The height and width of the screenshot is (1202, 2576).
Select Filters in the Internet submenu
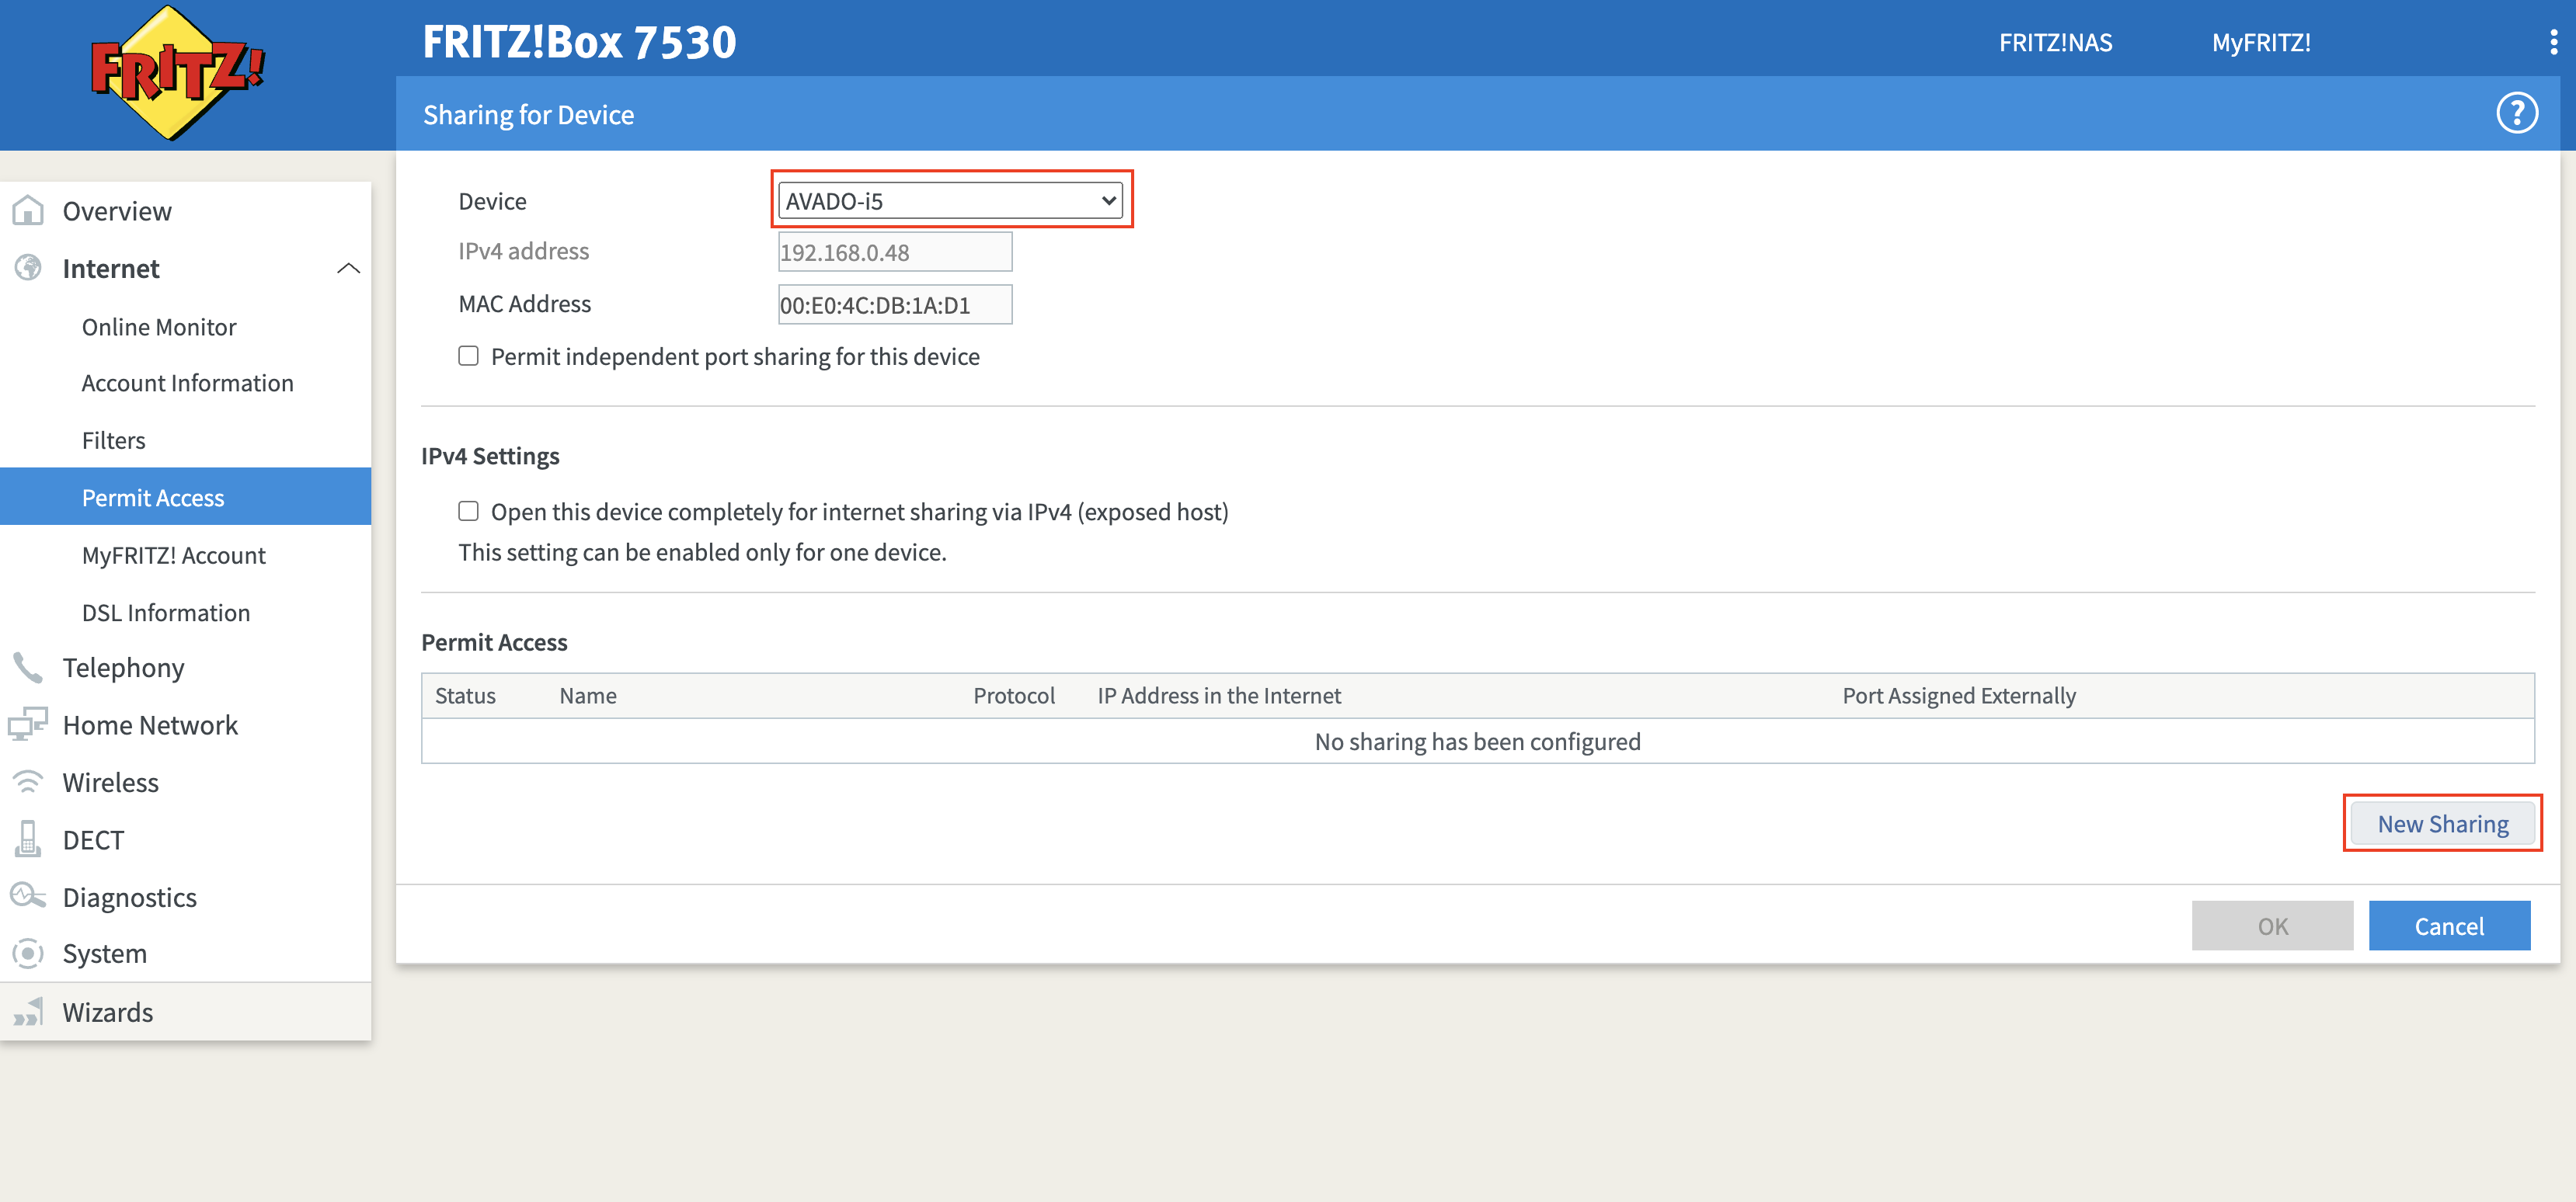(113, 440)
